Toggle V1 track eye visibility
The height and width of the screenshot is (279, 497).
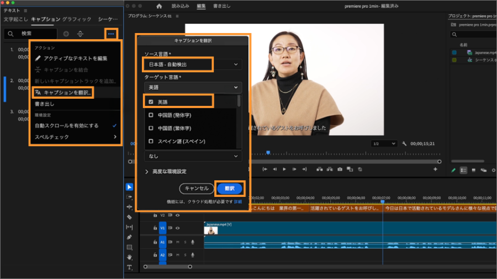tap(177, 228)
